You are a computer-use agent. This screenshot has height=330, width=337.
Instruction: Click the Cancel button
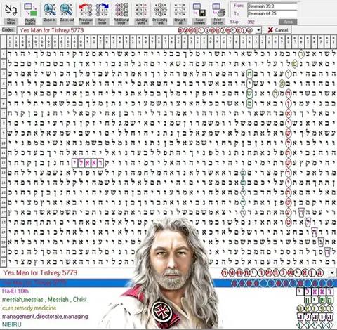(x=278, y=30)
